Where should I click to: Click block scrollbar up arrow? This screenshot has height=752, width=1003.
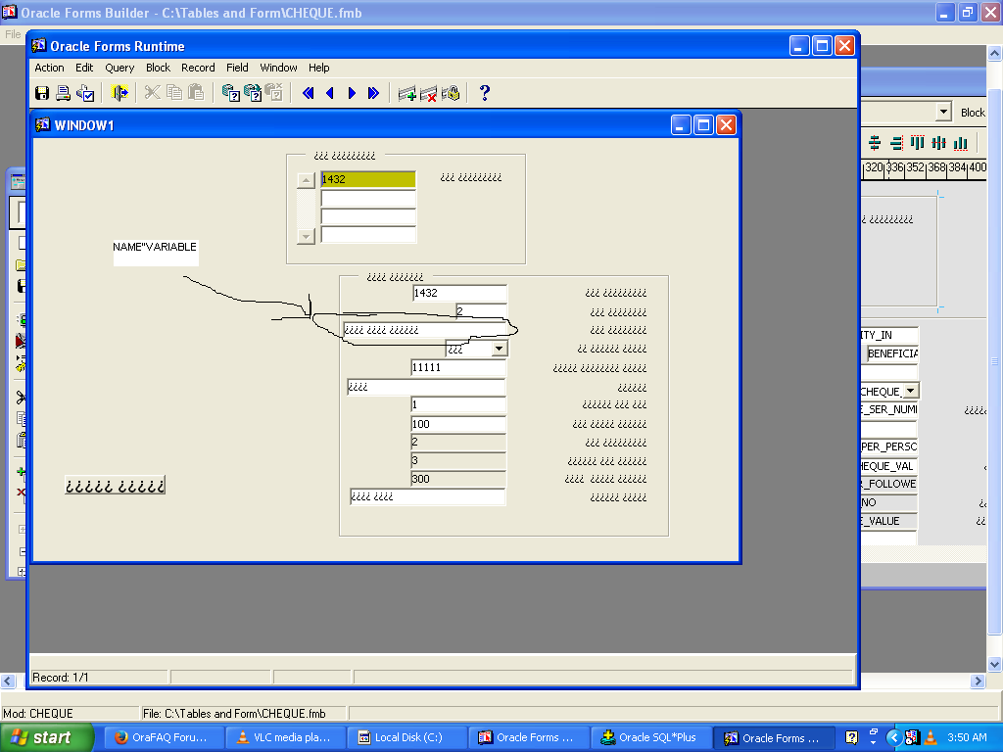point(306,180)
